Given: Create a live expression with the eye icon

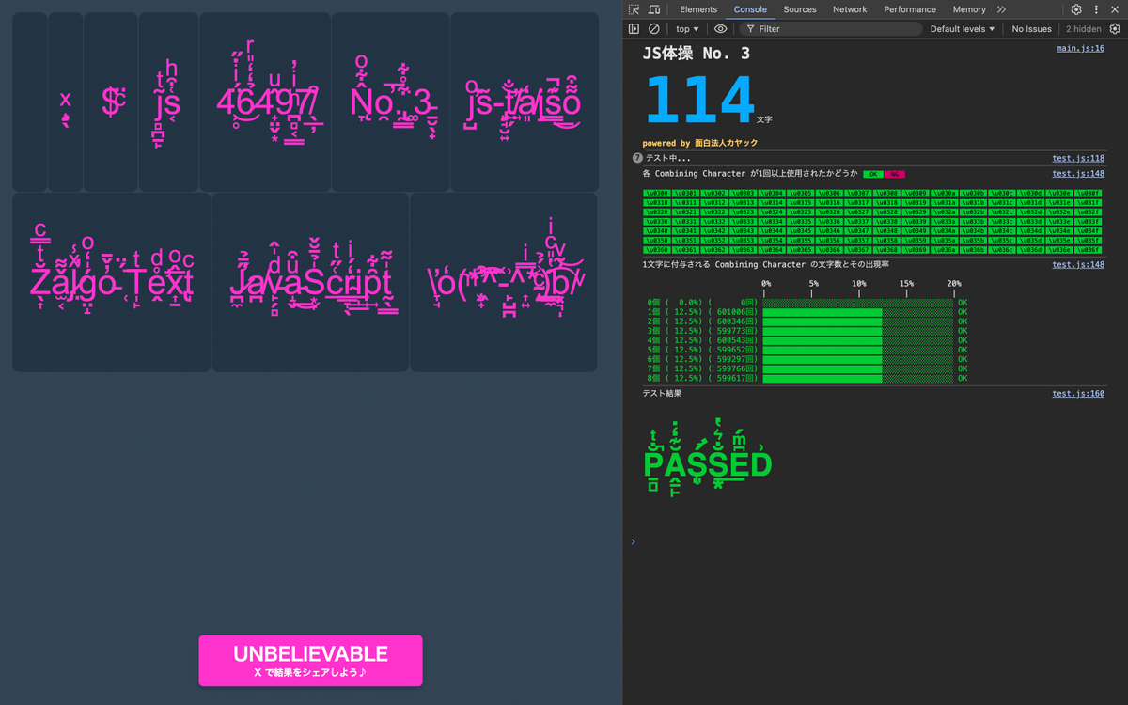Looking at the screenshot, I should 719,28.
